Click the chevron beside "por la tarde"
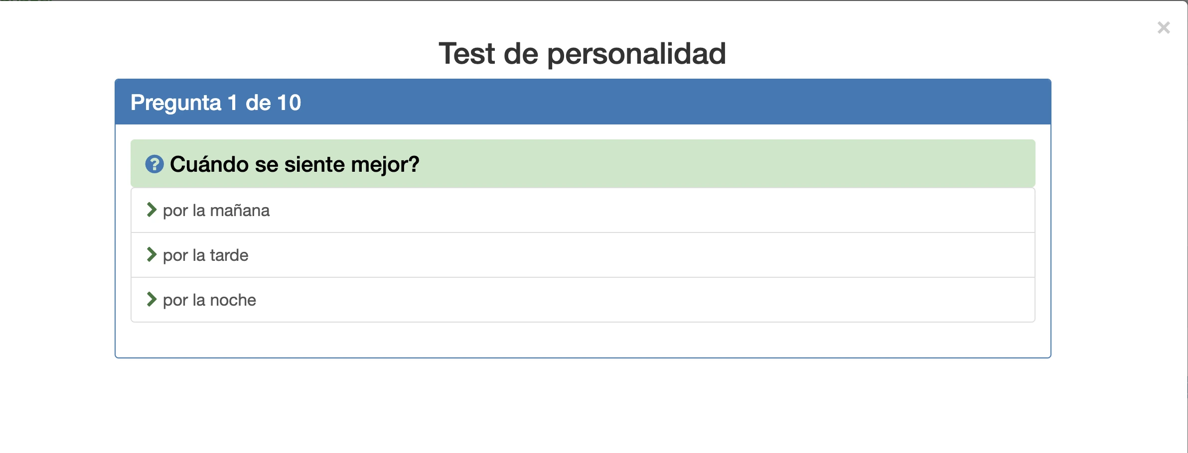 [x=151, y=255]
